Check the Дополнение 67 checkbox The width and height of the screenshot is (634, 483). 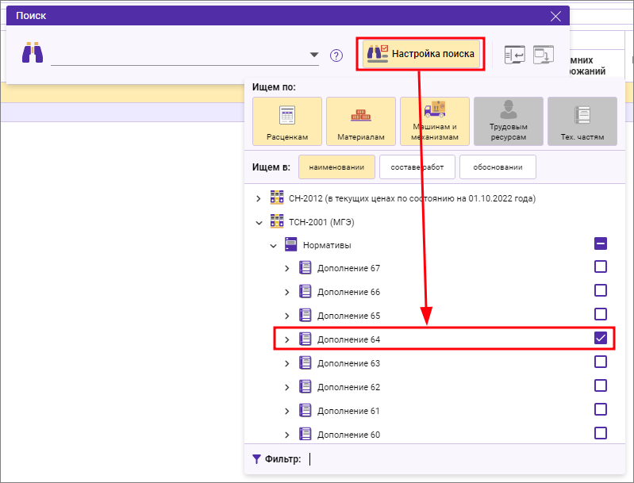pos(601,267)
